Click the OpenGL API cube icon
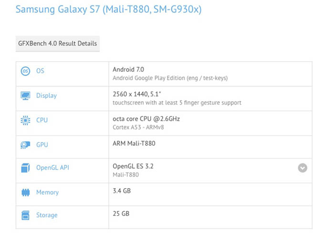Image resolution: width=334 pixels, height=235 pixels. 25,168
